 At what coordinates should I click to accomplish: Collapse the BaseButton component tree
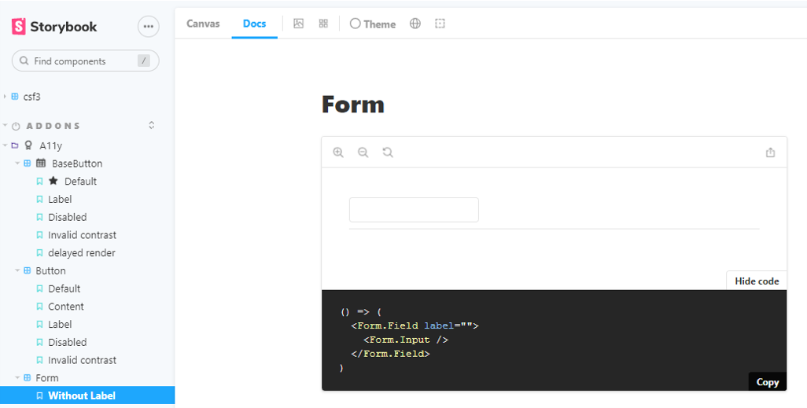coord(18,164)
